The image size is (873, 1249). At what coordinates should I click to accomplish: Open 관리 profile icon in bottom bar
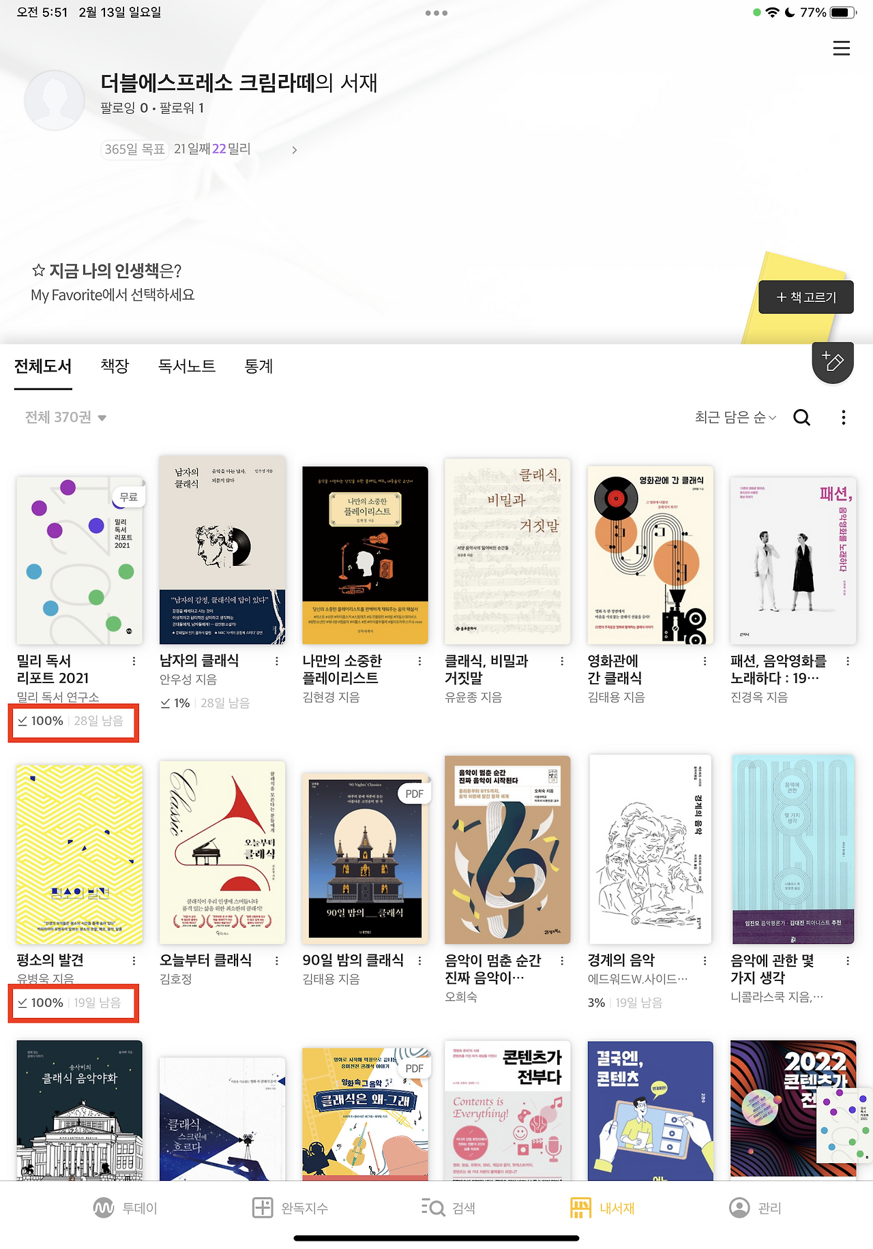(739, 1207)
